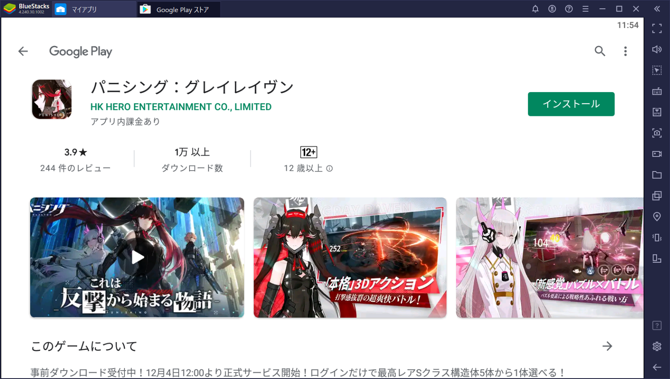Click the このゲームについて heading
This screenshot has height=379, width=670.
pyautogui.click(x=84, y=346)
